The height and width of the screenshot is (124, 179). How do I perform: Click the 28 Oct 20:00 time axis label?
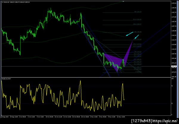click(x=85, y=117)
